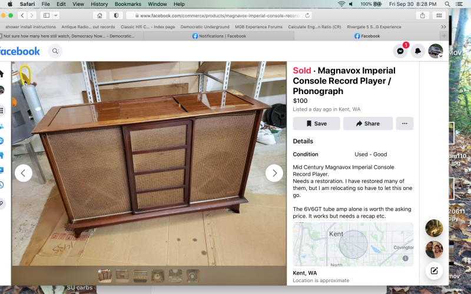Show previous listing photo arrow
The width and height of the screenshot is (471, 294).
click(24, 173)
